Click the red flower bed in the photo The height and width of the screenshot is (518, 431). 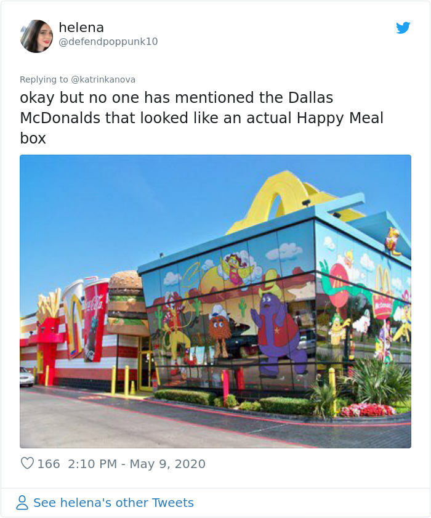pos(368,410)
